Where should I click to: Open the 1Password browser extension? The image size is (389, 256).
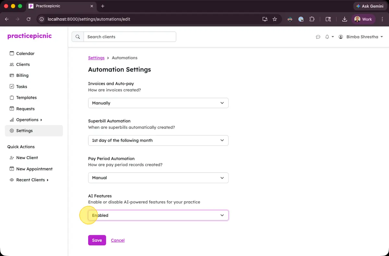point(301,19)
